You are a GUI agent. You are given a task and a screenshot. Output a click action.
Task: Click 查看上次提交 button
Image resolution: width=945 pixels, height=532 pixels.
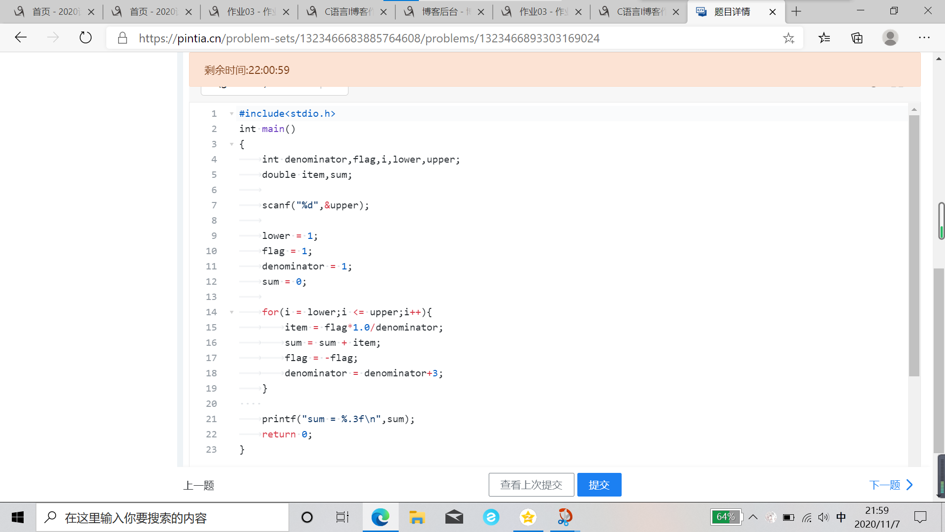pos(531,485)
